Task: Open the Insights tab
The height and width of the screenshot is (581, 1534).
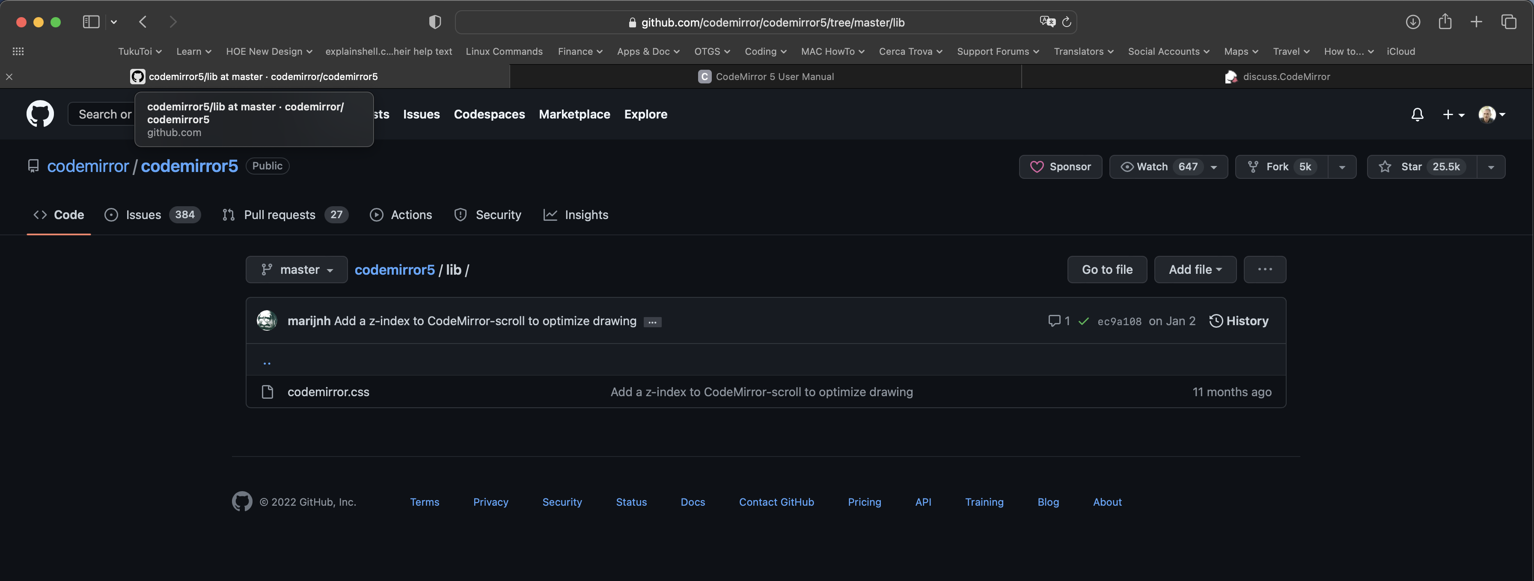Action: [576, 215]
